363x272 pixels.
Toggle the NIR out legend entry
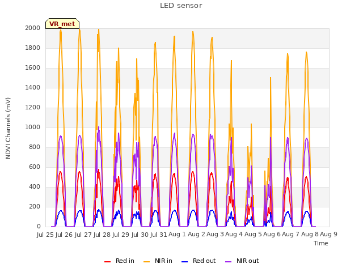pyautogui.click(x=242, y=261)
